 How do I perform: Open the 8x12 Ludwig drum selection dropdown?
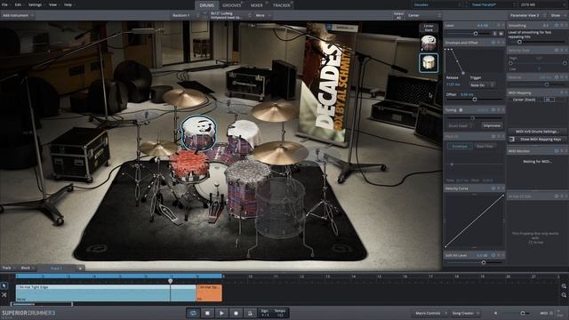[230, 16]
